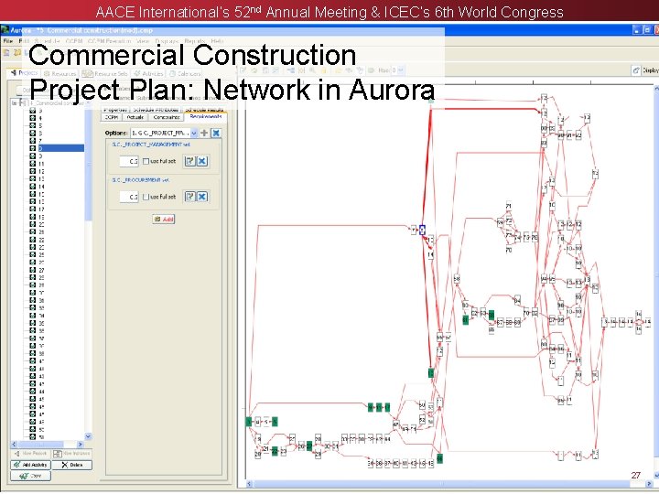Click the 'S.C._PROCUREMENT set' label
The height and width of the screenshot is (494, 659).
(140, 180)
